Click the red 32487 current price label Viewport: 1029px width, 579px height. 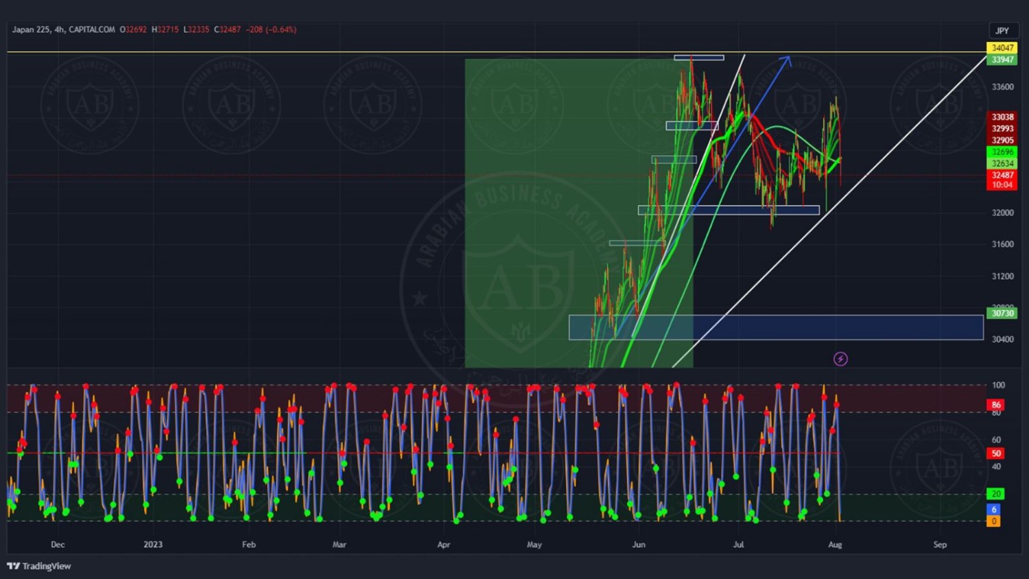pos(1002,176)
